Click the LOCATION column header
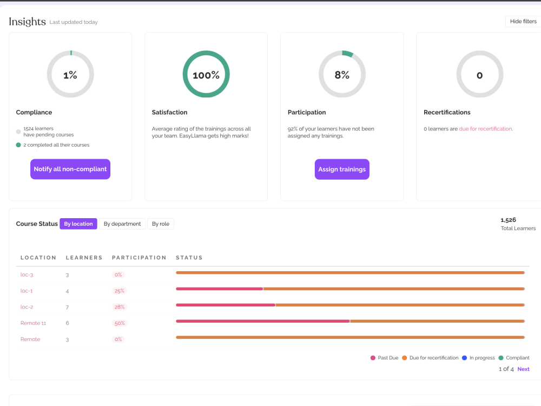Viewport: 541px width, 406px height. point(38,258)
